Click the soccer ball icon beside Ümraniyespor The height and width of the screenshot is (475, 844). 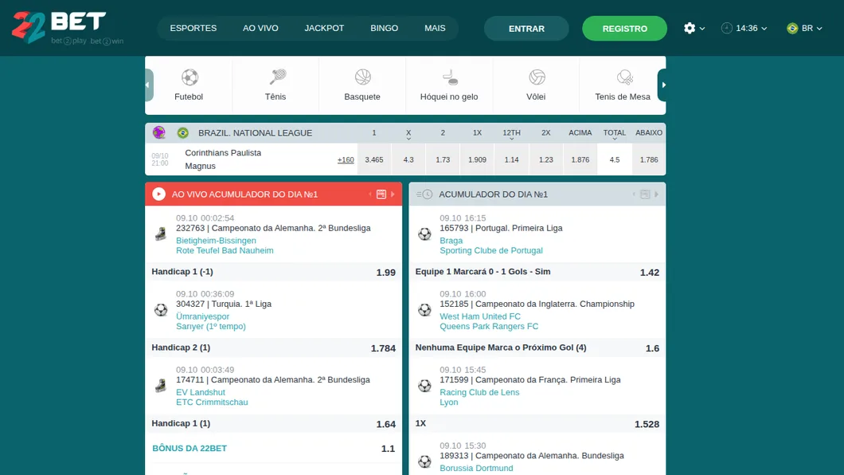(161, 310)
